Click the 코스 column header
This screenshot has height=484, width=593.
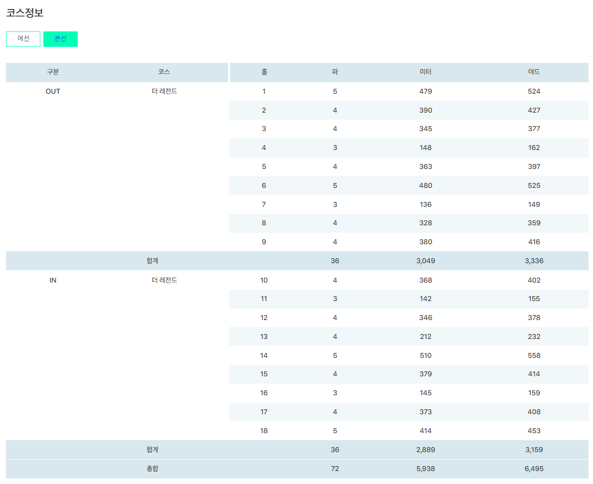pyautogui.click(x=164, y=72)
